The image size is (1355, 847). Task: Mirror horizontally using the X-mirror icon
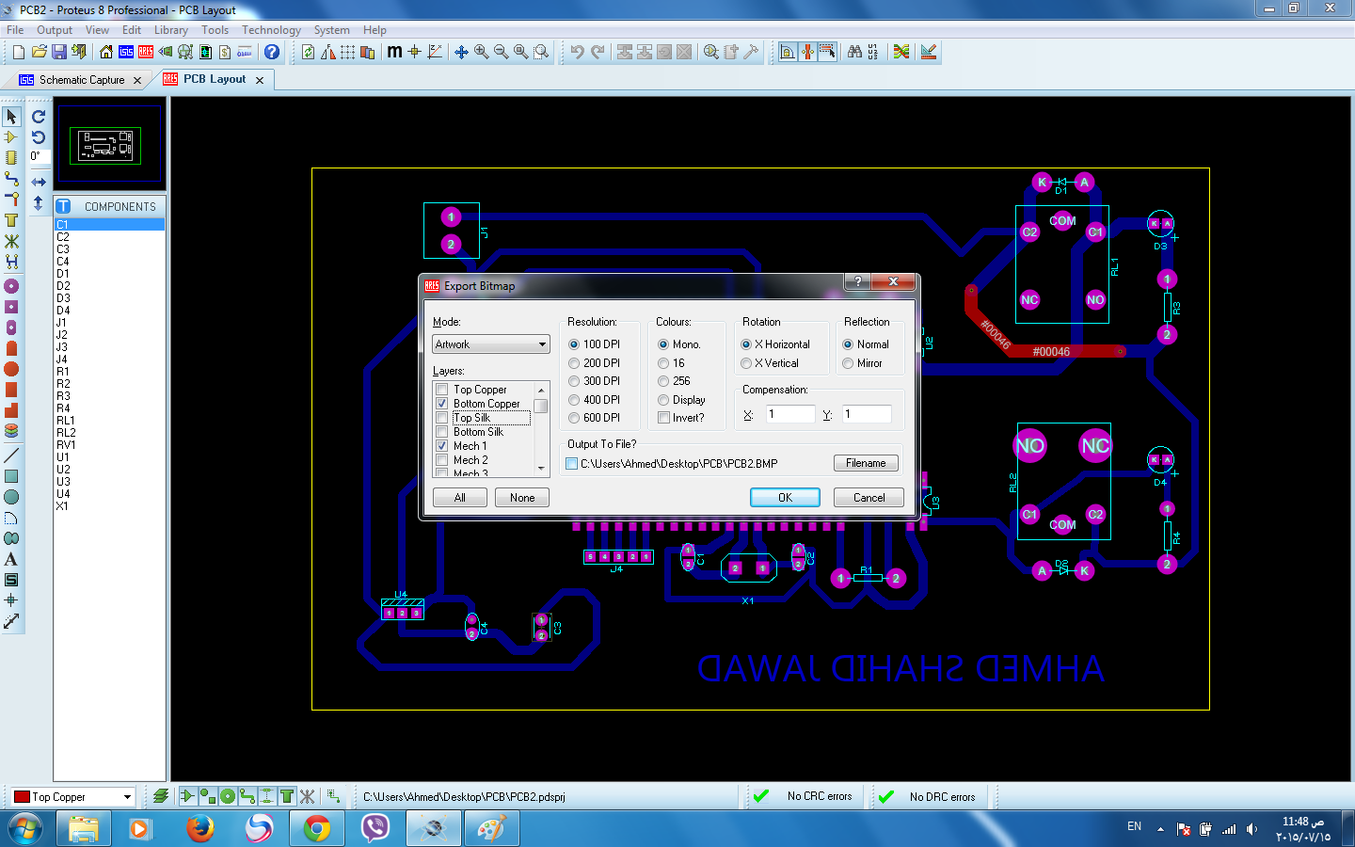[39, 182]
